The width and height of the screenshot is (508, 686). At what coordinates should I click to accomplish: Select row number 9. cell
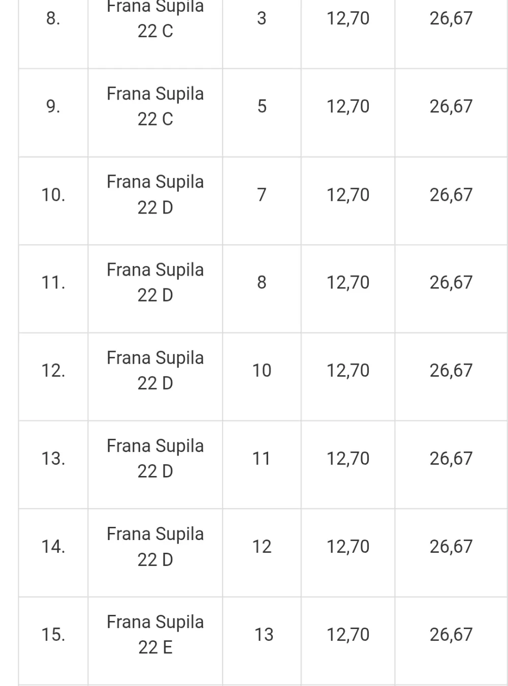[53, 106]
